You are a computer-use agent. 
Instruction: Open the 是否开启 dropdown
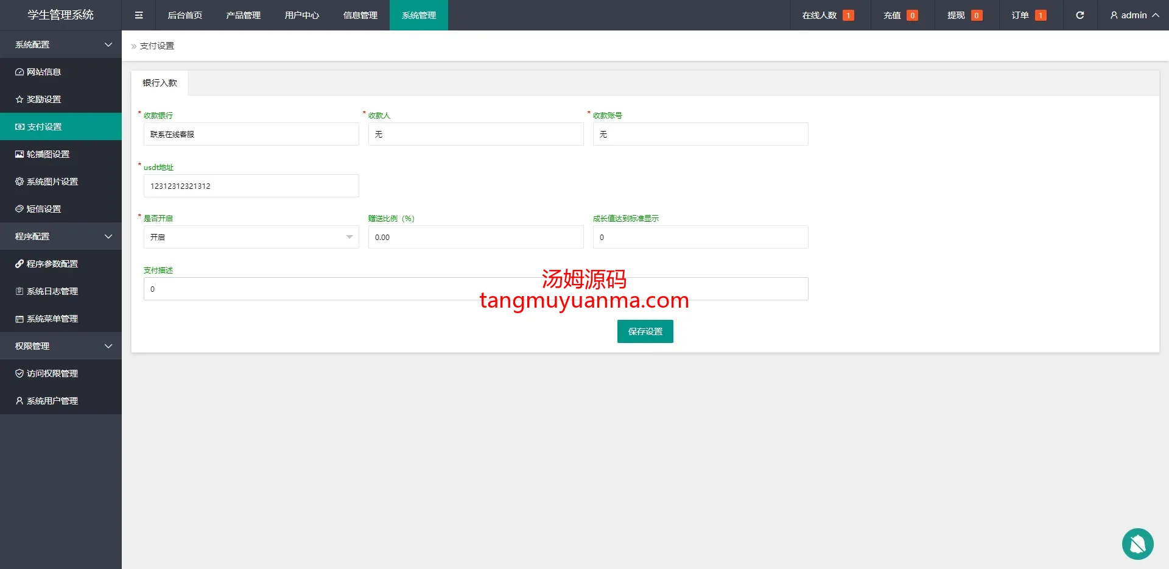tap(251, 237)
